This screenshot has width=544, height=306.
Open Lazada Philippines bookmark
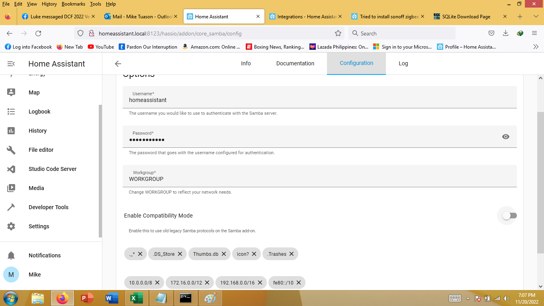339,47
